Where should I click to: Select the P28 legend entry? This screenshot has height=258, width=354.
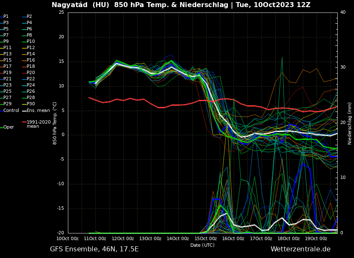pos(31,98)
